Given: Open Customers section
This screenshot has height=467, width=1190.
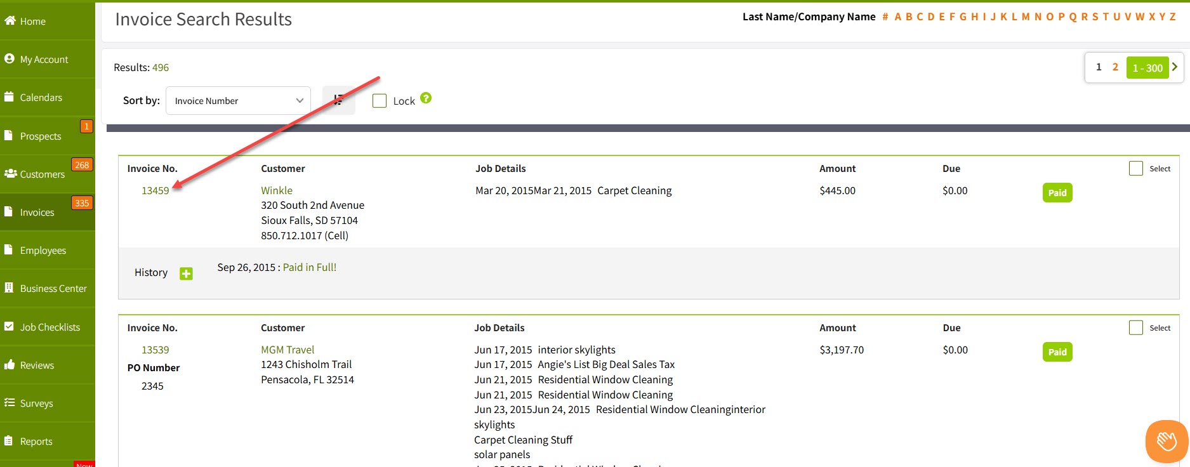Looking at the screenshot, I should pyautogui.click(x=48, y=174).
